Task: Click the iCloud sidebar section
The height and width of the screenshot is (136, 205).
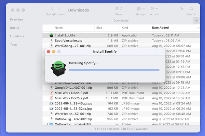Action: coord(14,28)
